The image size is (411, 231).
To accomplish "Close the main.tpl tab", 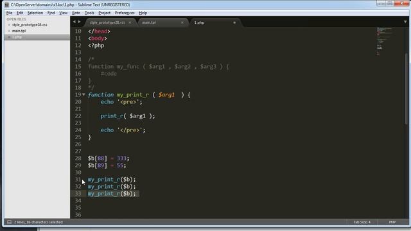I will point(182,22).
